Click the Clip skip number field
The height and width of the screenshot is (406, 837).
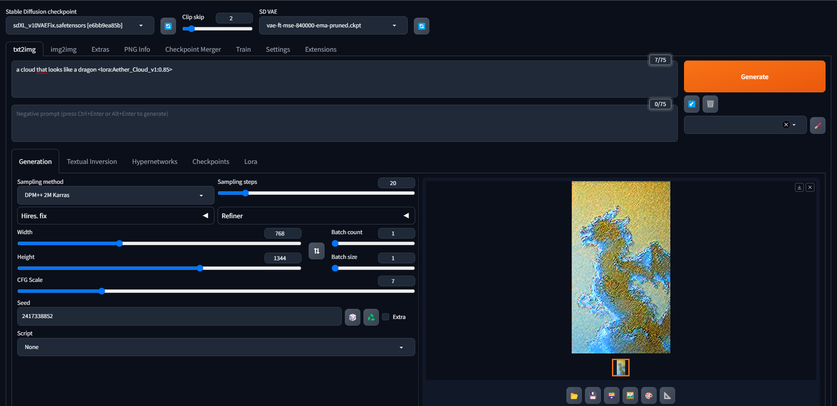pyautogui.click(x=234, y=18)
